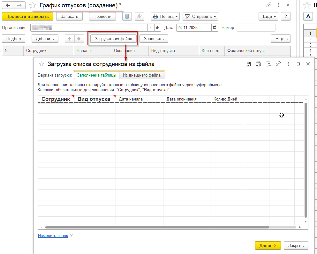317x254 pixels.
Task: Select the Вид отпуска header cell in spreadsheet
Action: (x=95, y=99)
